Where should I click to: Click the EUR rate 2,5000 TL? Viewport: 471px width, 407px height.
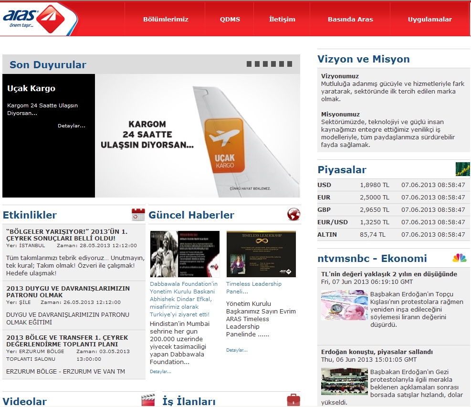(x=375, y=198)
